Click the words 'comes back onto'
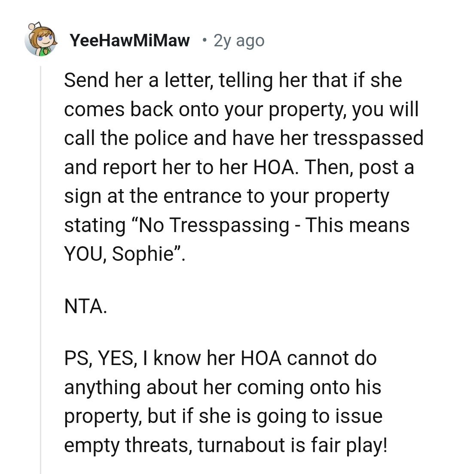The height and width of the screenshot is (474, 464). 141,109
